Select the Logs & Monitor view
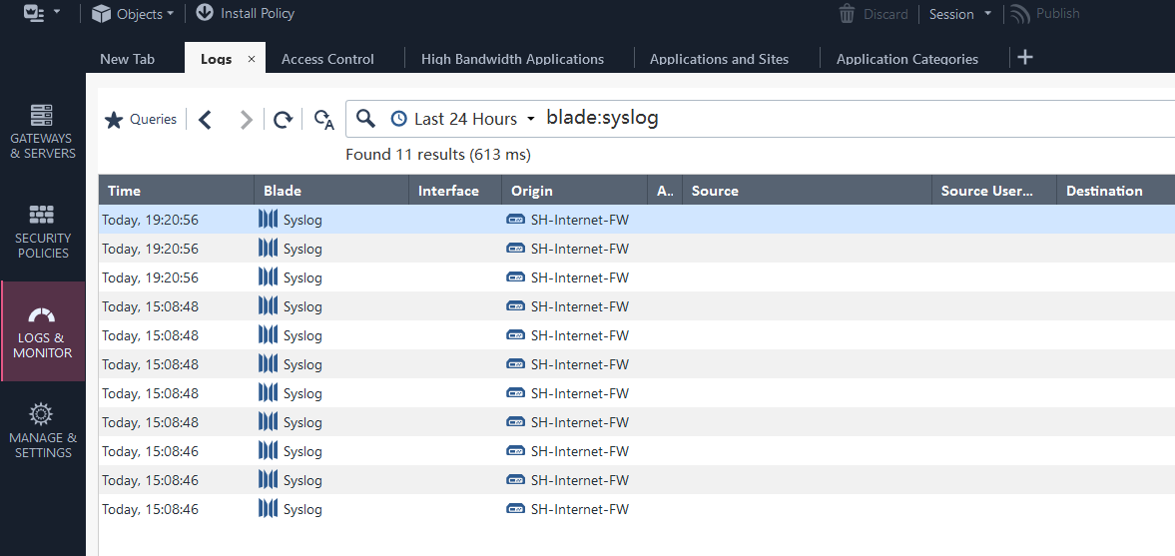Screen dimensions: 1175x556 click(43, 331)
